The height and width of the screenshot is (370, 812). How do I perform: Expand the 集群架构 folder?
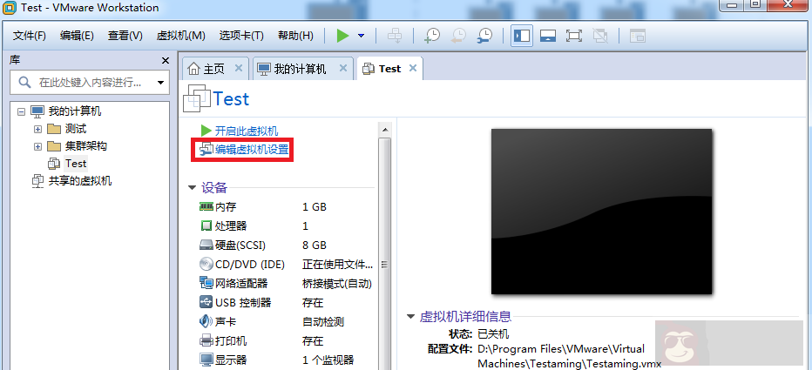(x=37, y=146)
